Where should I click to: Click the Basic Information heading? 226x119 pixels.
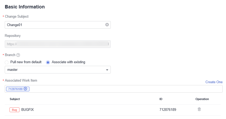[25, 7]
